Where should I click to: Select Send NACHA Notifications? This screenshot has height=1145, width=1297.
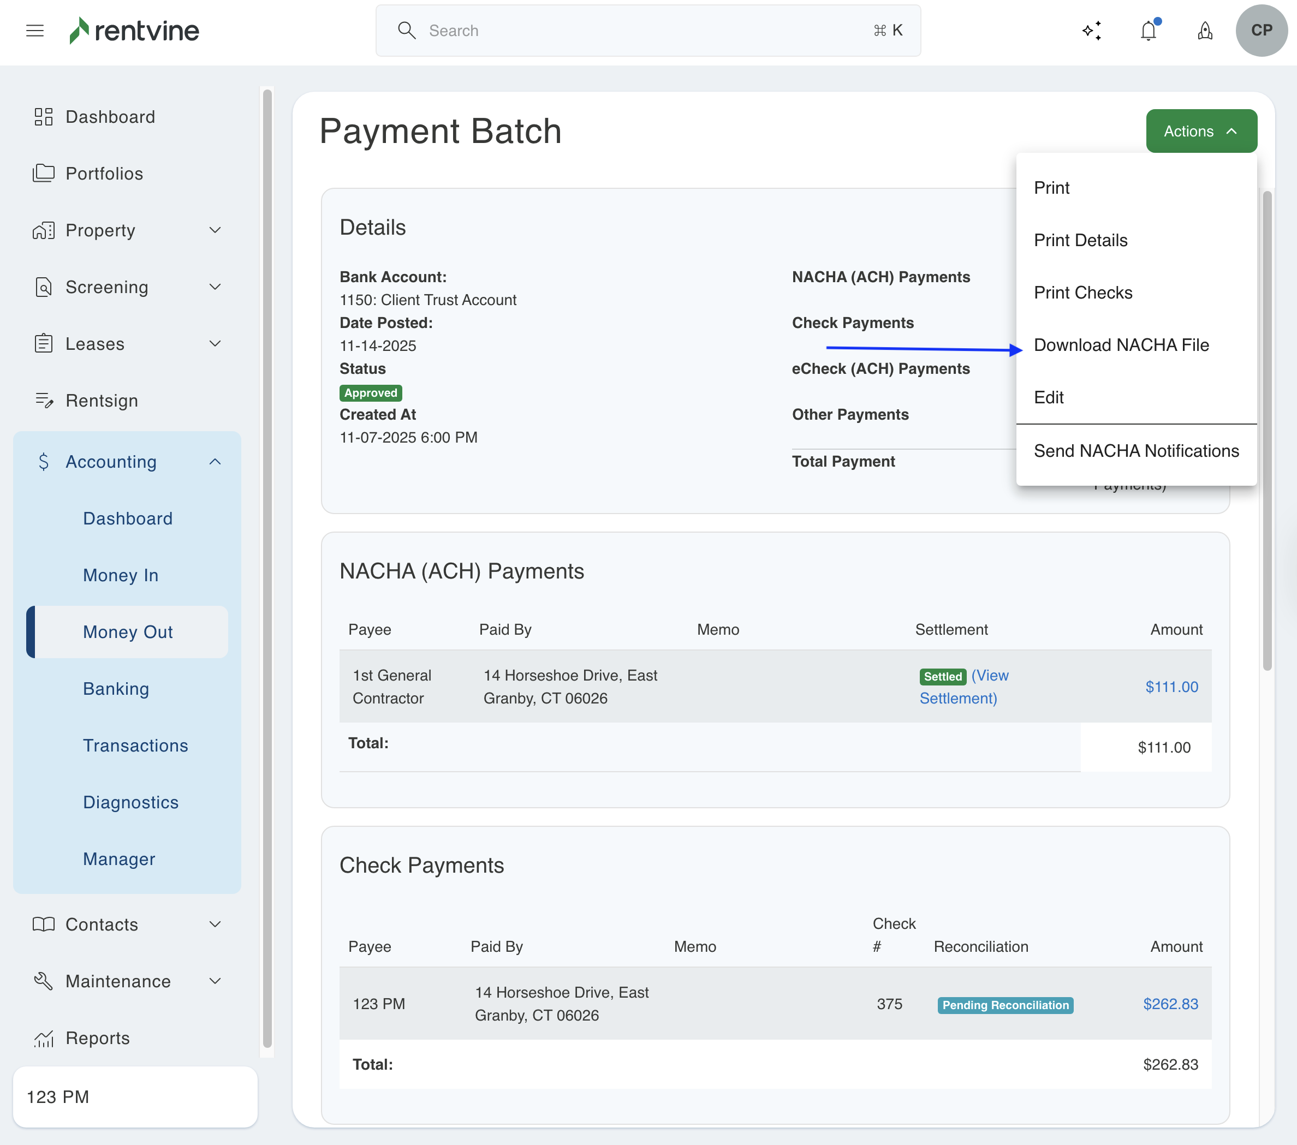pos(1136,451)
